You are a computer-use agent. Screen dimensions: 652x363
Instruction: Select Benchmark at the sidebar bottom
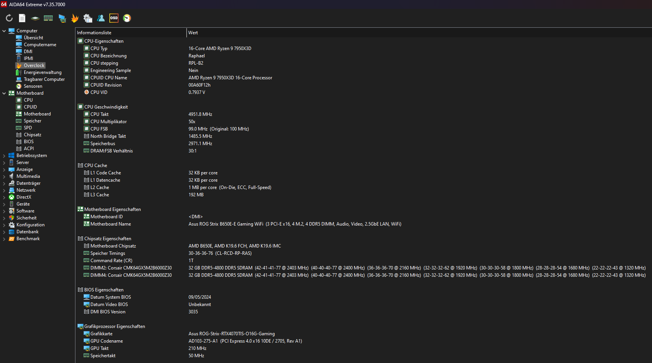pos(28,238)
